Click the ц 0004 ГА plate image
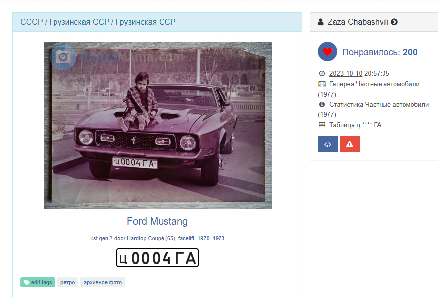The width and height of the screenshot is (438, 297). (x=158, y=258)
